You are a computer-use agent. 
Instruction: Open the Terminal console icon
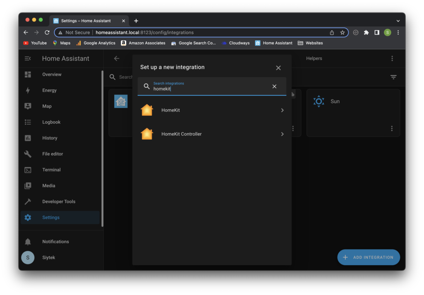(x=28, y=170)
